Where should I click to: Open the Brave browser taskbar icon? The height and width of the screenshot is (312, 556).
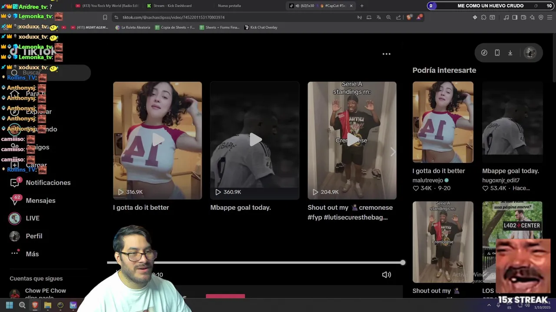[35, 305]
